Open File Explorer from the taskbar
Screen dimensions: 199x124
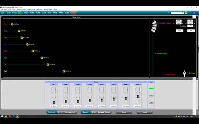pos(6,116)
